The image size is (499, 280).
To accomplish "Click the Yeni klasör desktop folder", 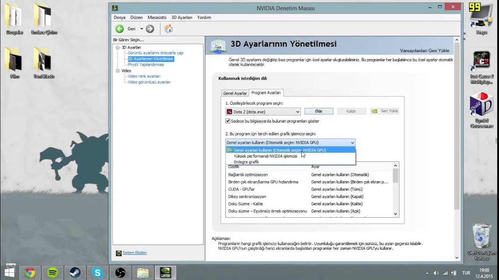I will pyautogui.click(x=44, y=63).
